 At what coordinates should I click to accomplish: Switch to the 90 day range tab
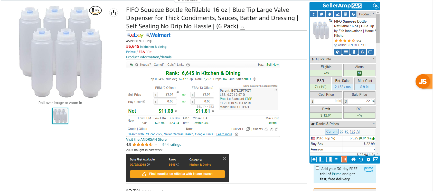[346, 131]
